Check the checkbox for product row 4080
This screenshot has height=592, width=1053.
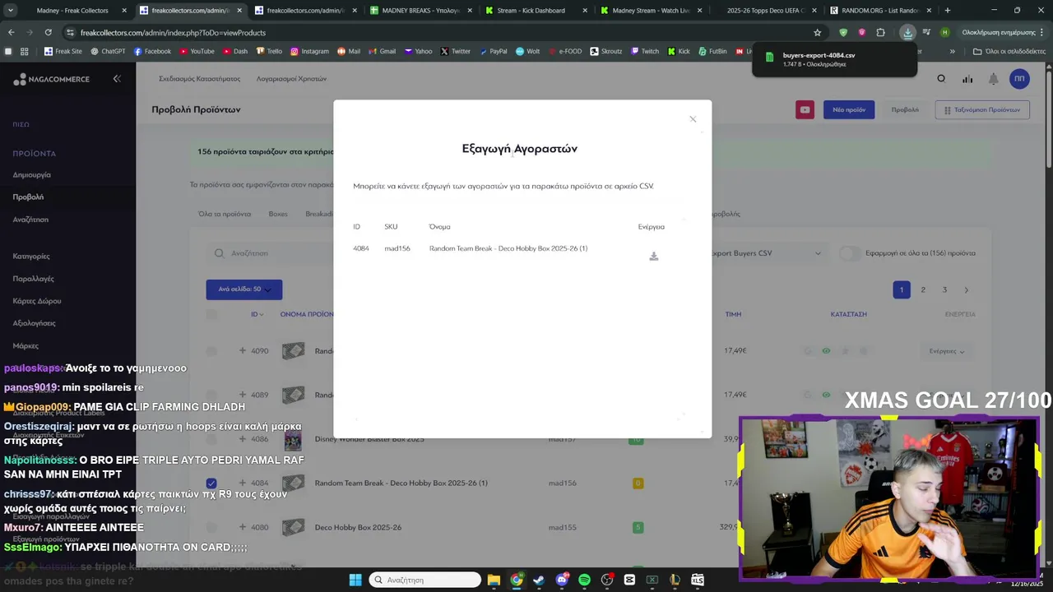click(x=211, y=527)
